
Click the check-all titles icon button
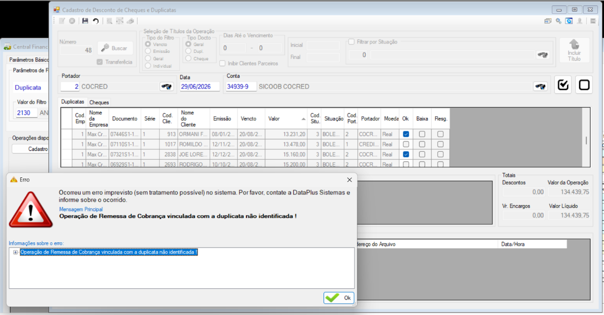click(563, 85)
